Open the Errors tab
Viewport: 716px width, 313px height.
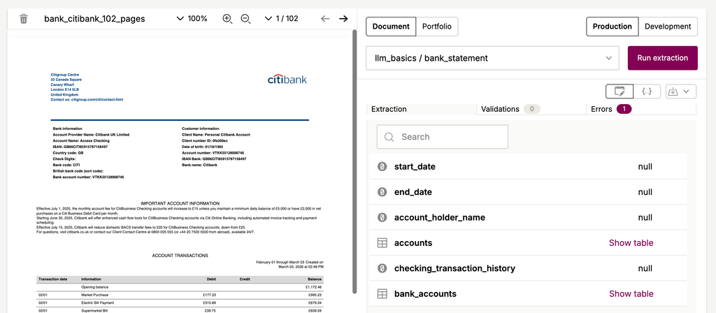point(641,109)
